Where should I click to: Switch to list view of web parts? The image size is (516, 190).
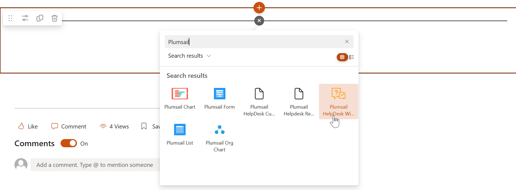click(x=351, y=57)
